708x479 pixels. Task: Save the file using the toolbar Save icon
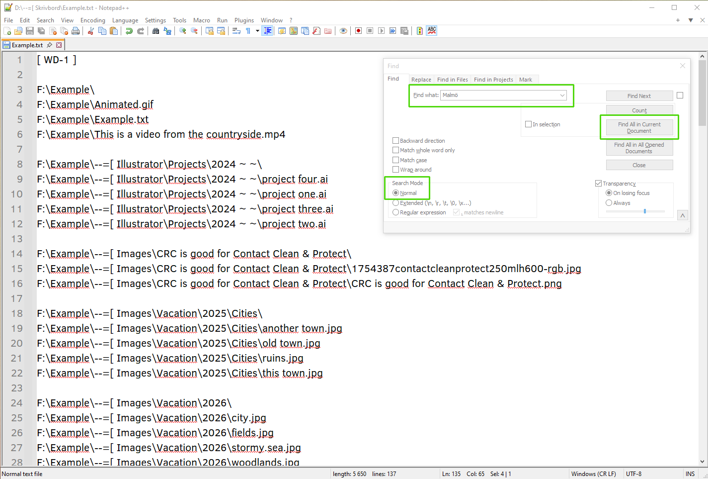click(30, 31)
